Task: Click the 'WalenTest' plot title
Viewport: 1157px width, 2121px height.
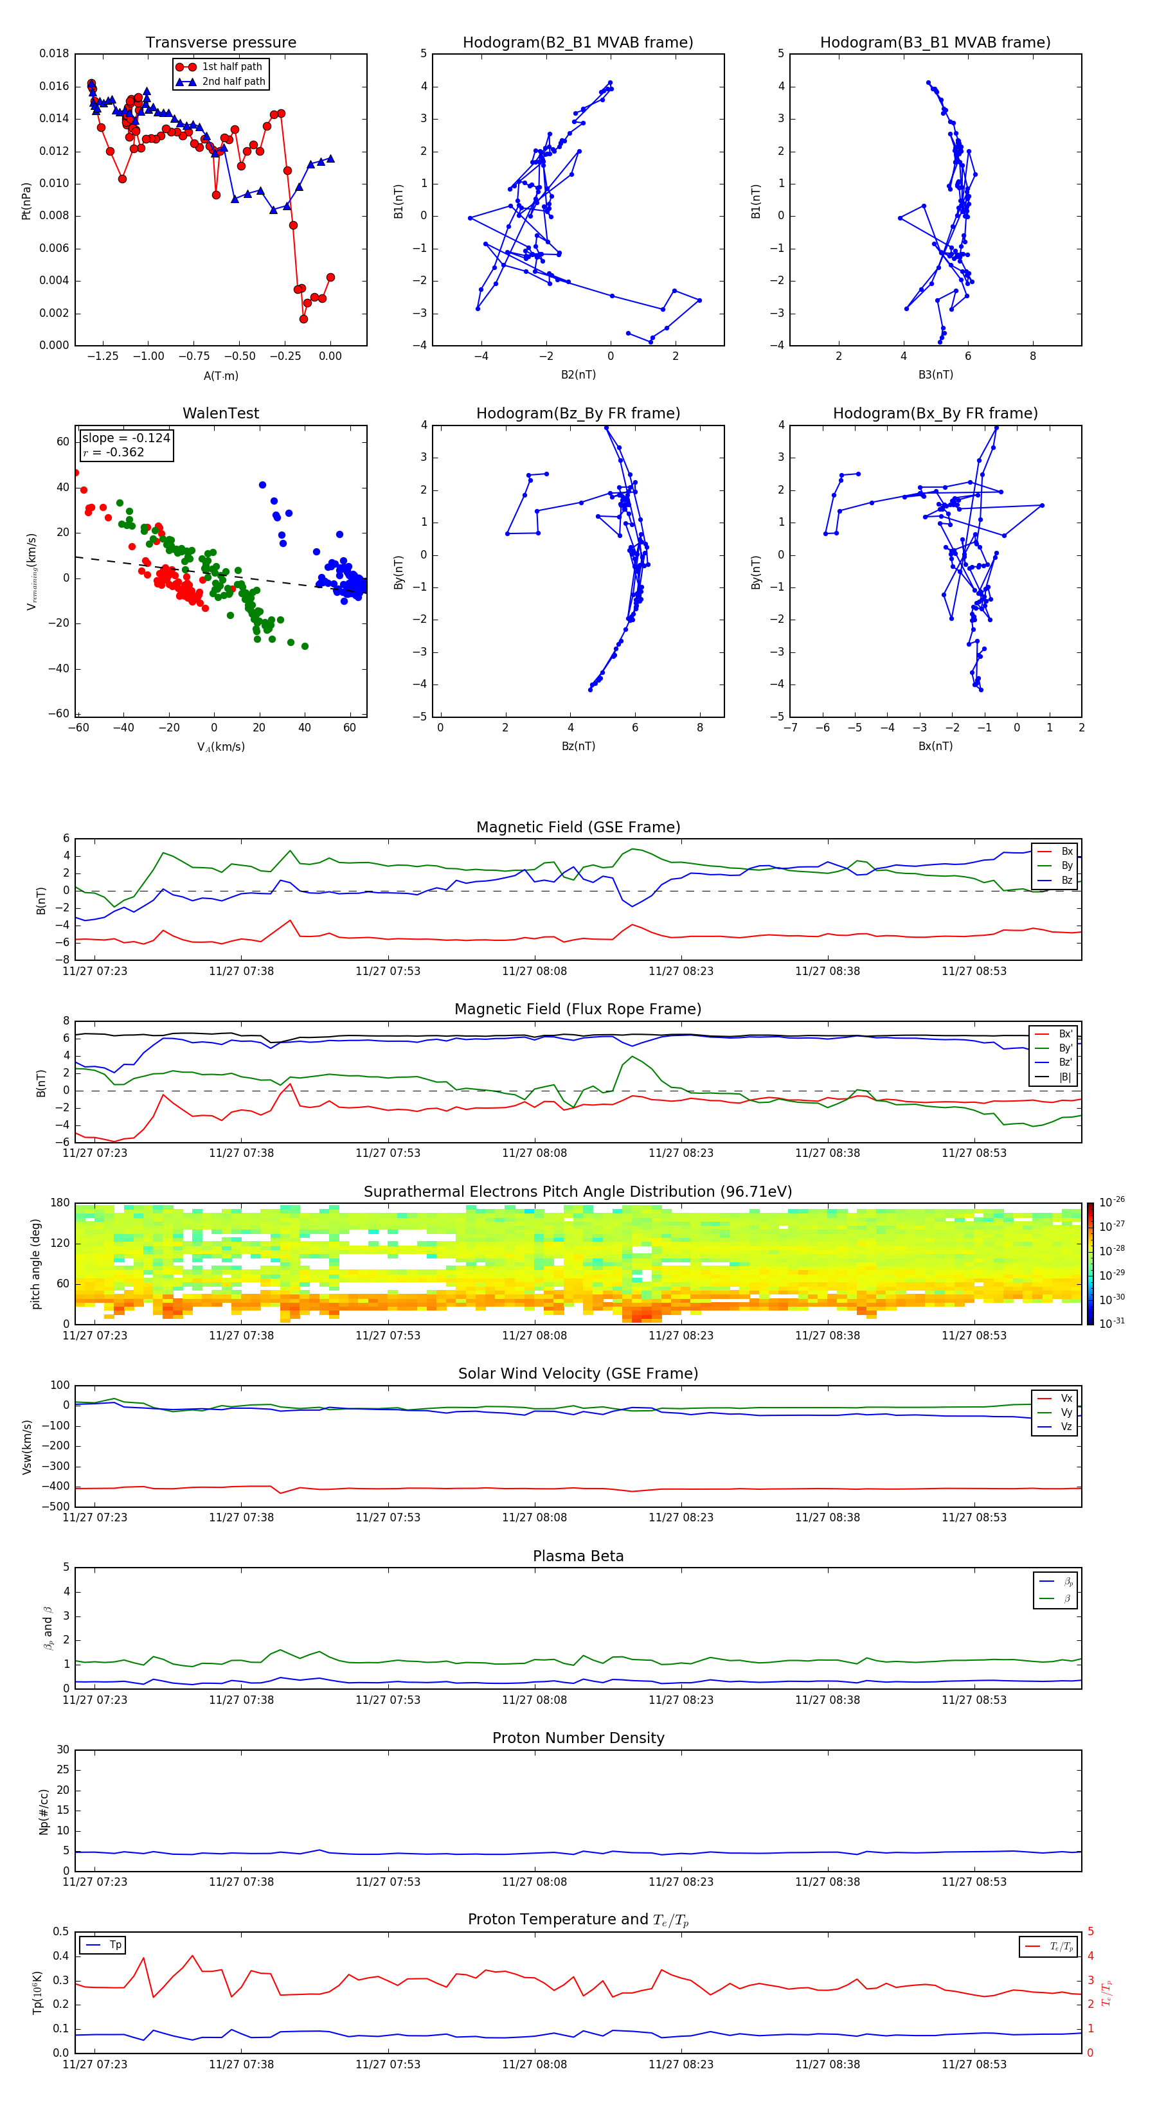Action: pos(220,413)
